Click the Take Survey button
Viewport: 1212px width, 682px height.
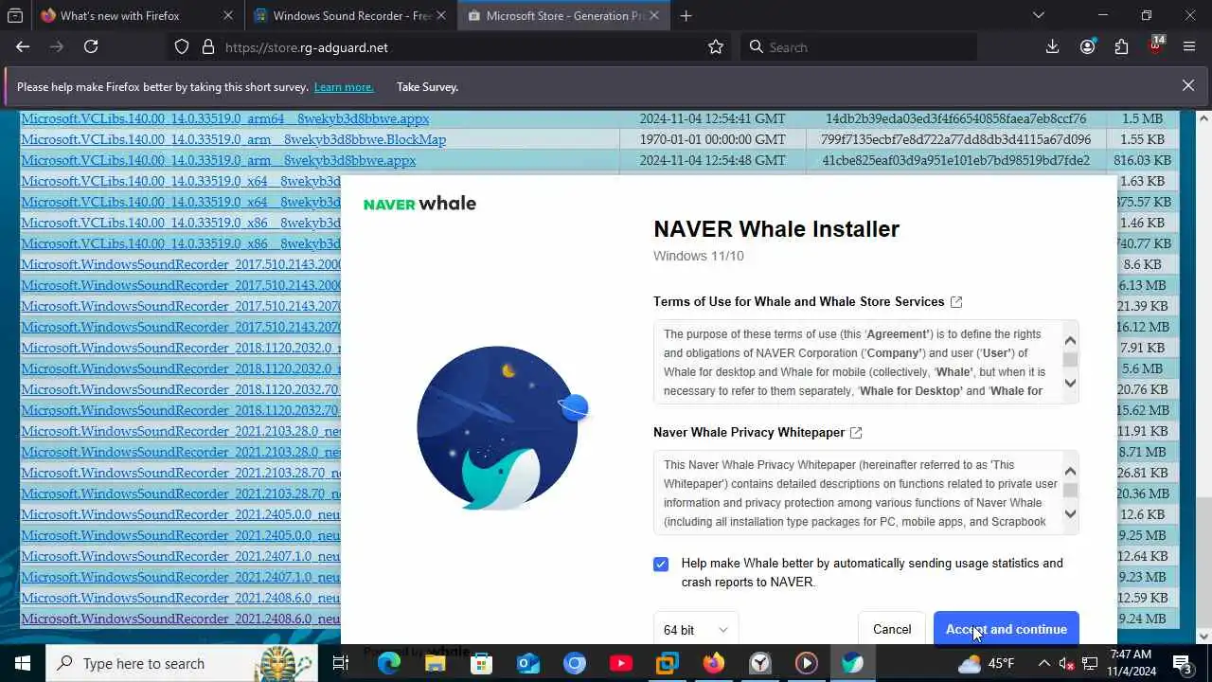click(427, 86)
